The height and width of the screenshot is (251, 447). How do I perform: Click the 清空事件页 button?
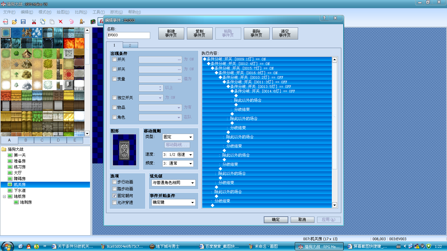tap(285, 33)
